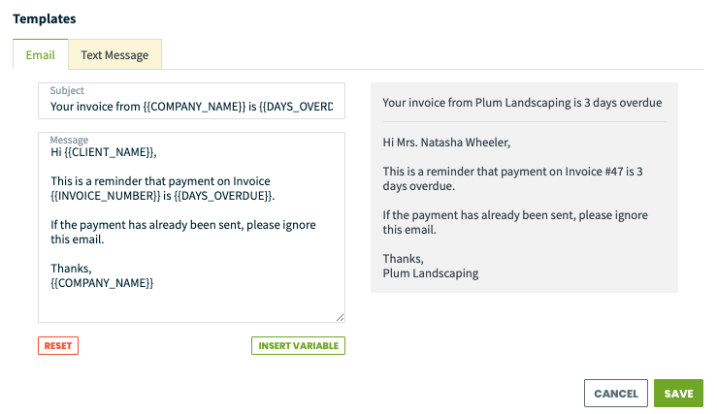Click into the Subject input field
Image resolution: width=717 pixels, height=414 pixels.
[x=191, y=107]
